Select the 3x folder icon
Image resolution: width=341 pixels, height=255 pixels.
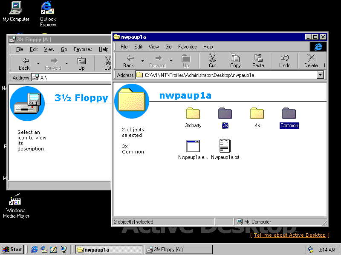tap(225, 113)
